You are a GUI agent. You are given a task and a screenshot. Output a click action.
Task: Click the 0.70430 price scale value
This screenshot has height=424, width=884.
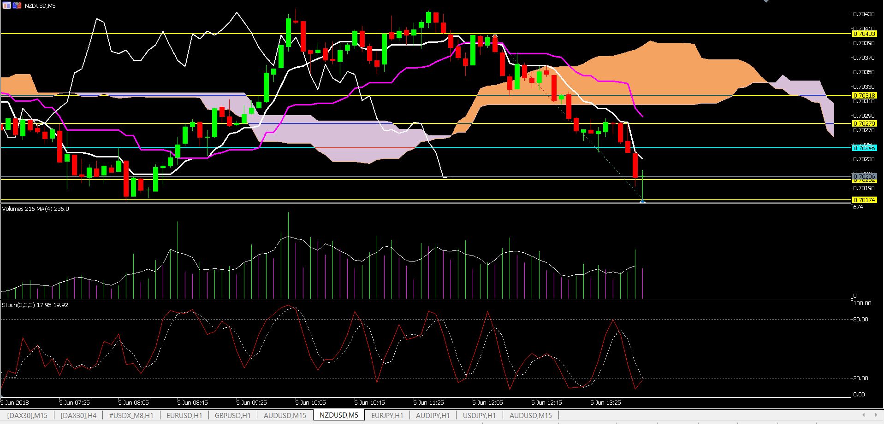click(864, 14)
